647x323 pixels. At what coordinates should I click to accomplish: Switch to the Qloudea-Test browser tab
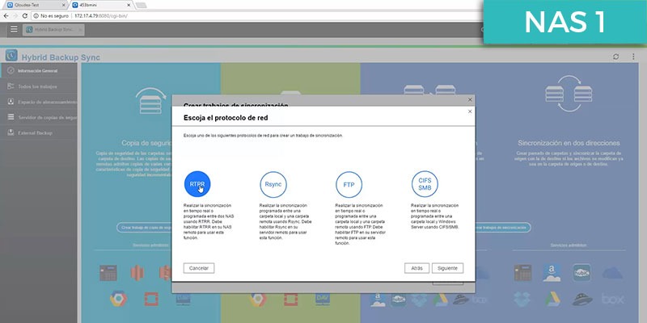pyautogui.click(x=35, y=5)
